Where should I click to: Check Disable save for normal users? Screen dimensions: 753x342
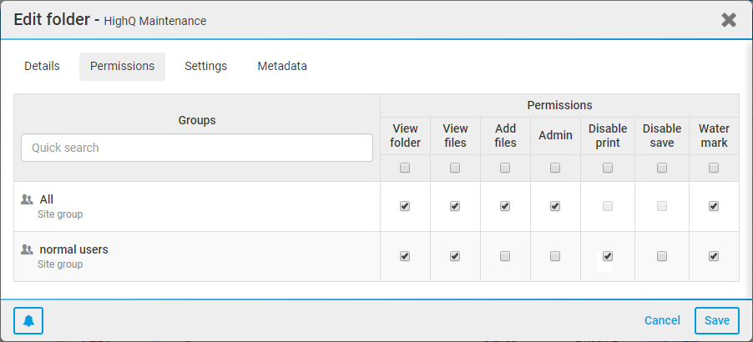pyautogui.click(x=662, y=256)
